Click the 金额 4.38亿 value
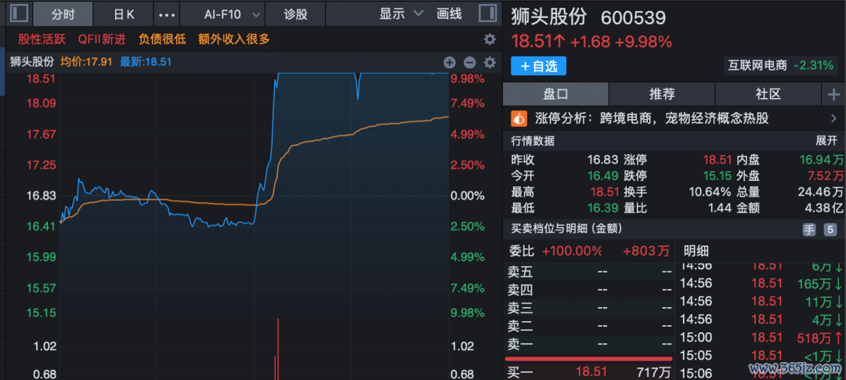 (822, 208)
